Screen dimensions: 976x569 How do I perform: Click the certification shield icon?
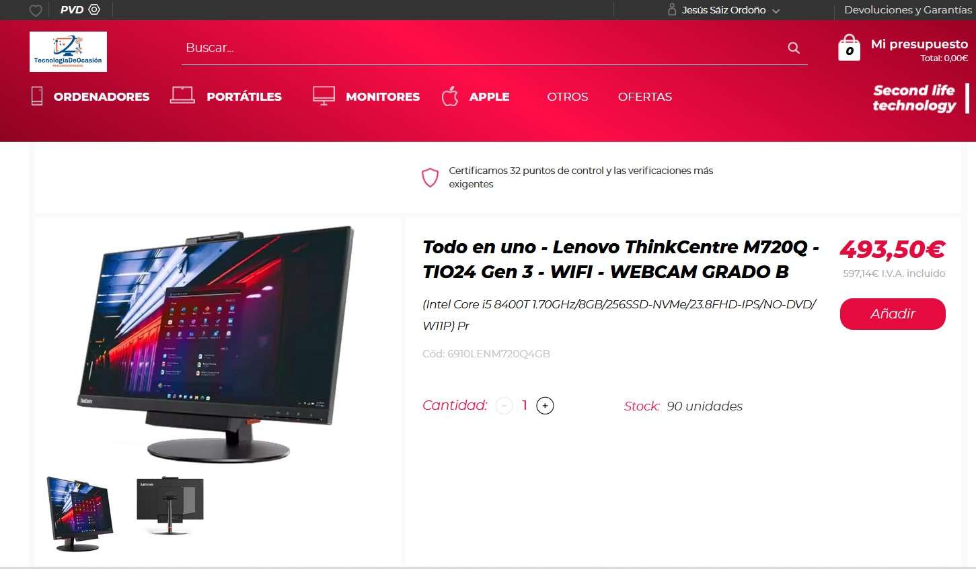tap(430, 177)
